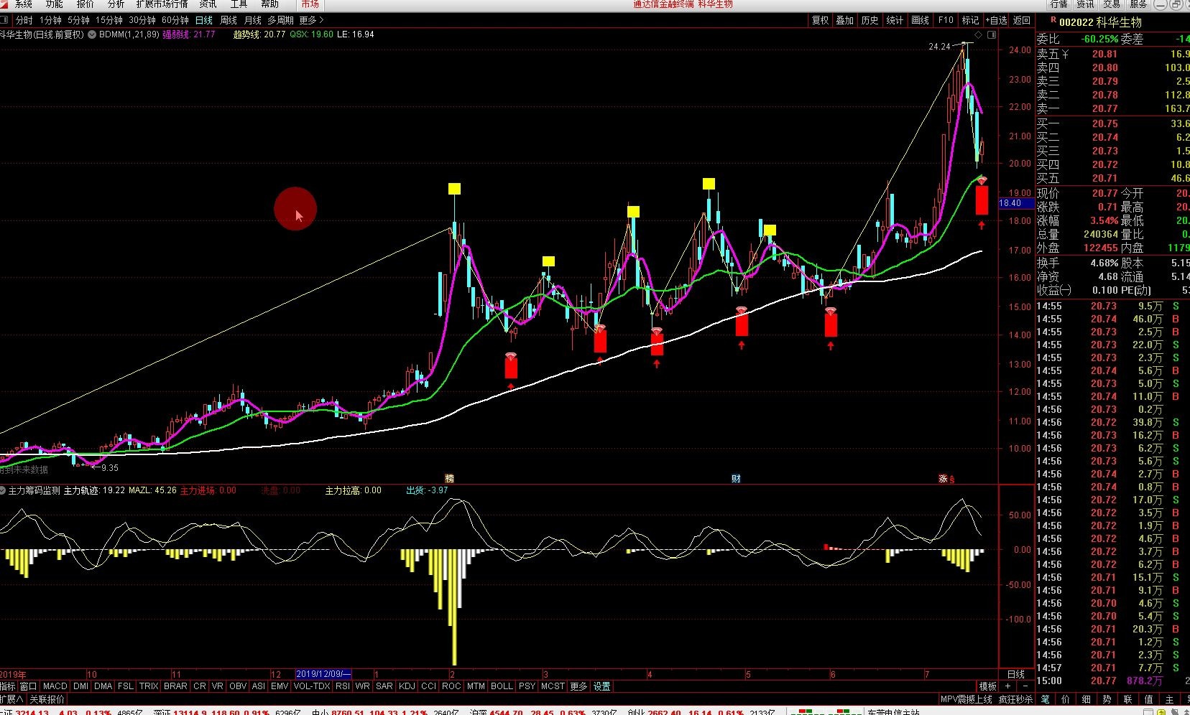The image size is (1190, 715).
Task: Click the minus zoom-out button beside 模板
Action: point(1025,686)
